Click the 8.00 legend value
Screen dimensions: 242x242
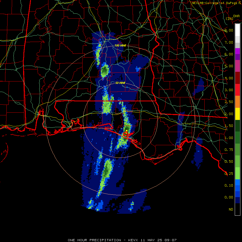(x=229, y=30)
